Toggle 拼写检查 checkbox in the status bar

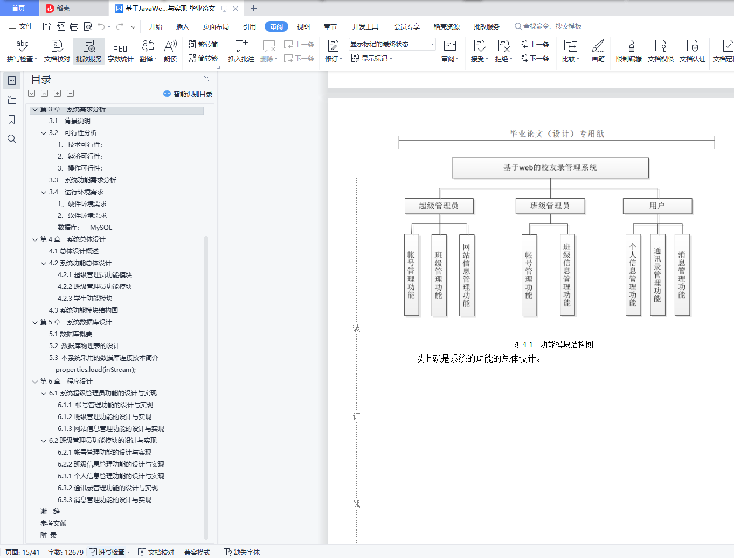click(93, 552)
